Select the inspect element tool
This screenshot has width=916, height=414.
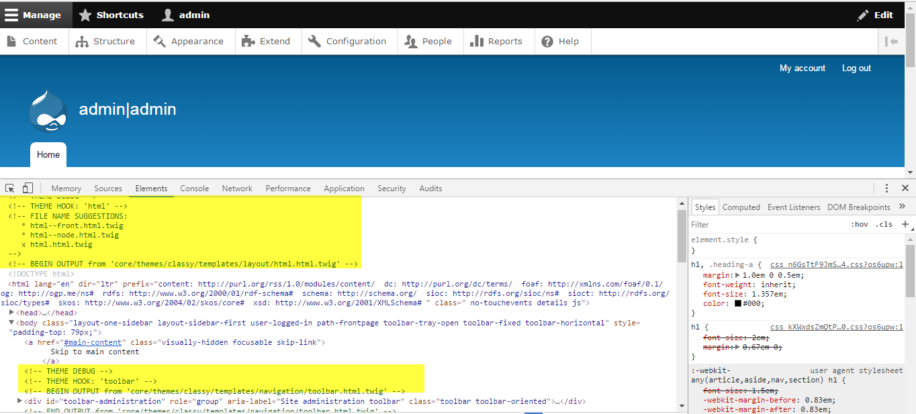click(9, 189)
